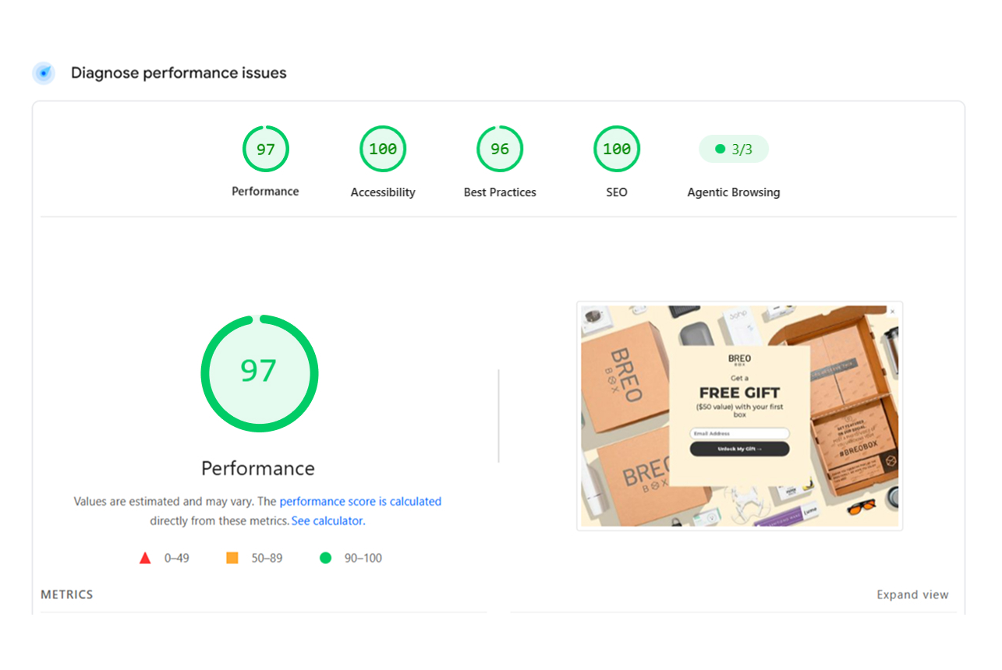Select the "Diagnose performance issues" heading text
Screen dimensions: 1002x670
click(x=179, y=73)
